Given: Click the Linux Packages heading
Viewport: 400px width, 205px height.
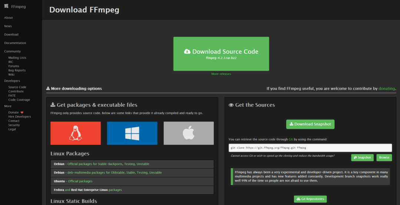Looking at the screenshot, I should [70, 154].
